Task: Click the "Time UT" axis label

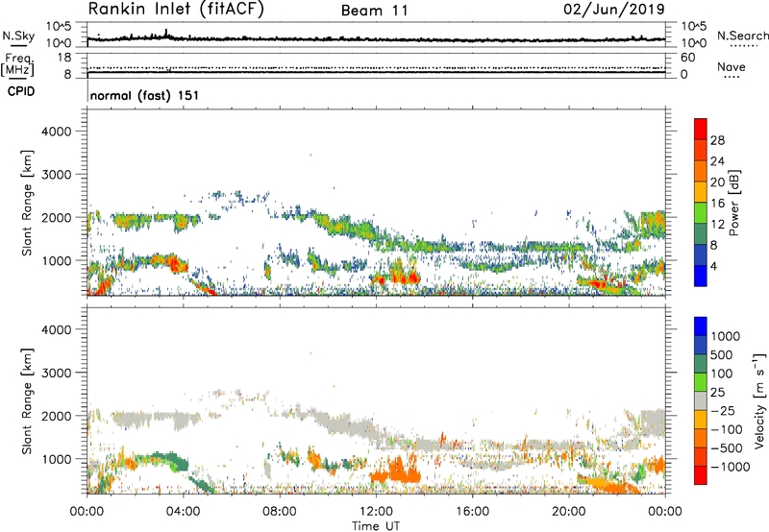Action: click(x=376, y=526)
